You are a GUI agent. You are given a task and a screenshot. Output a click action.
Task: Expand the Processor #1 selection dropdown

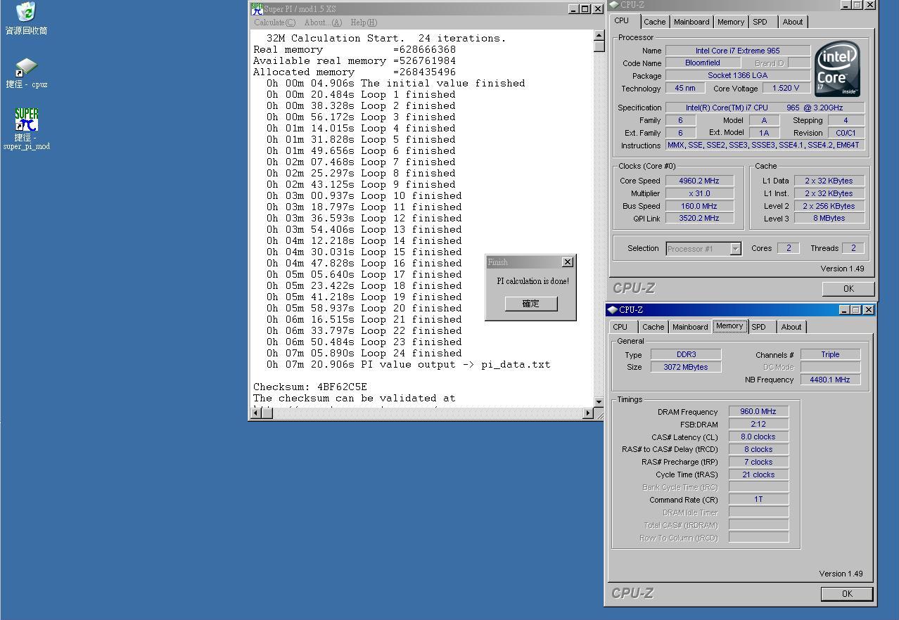735,249
